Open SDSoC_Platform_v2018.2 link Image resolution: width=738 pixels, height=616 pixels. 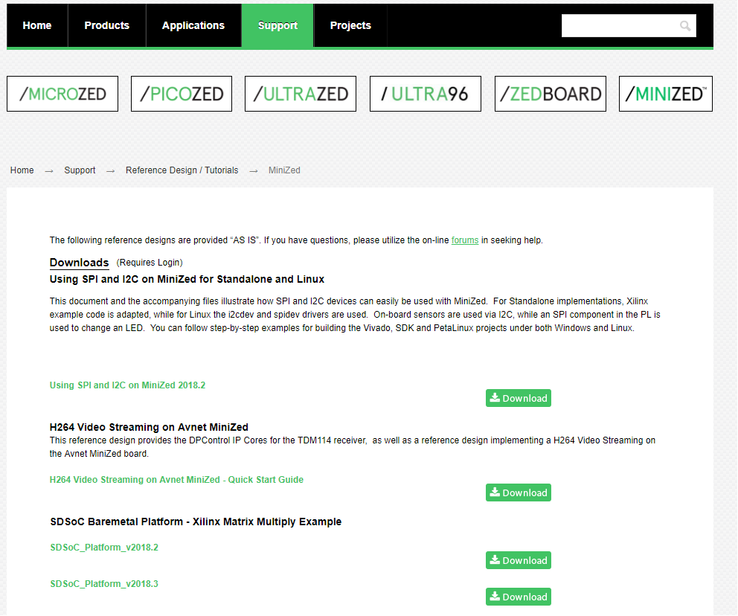104,548
